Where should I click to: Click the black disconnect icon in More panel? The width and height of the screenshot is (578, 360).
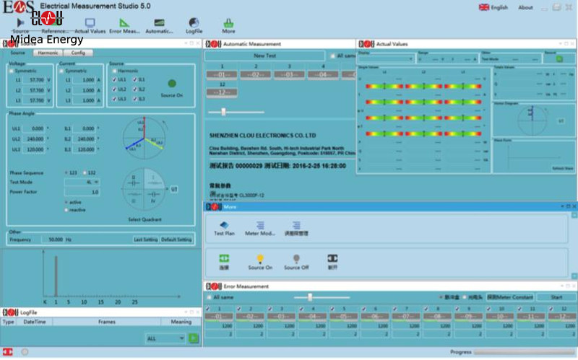pyautogui.click(x=332, y=258)
